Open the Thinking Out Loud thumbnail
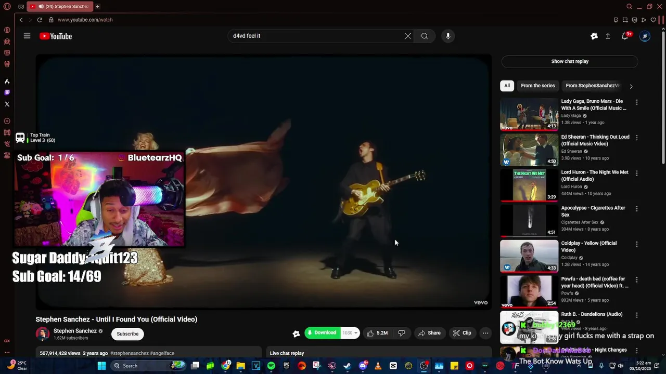This screenshot has height=374, width=666. [529, 150]
